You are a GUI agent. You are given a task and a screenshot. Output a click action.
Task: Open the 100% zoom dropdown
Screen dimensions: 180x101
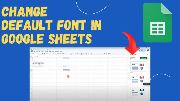coord(48,54)
